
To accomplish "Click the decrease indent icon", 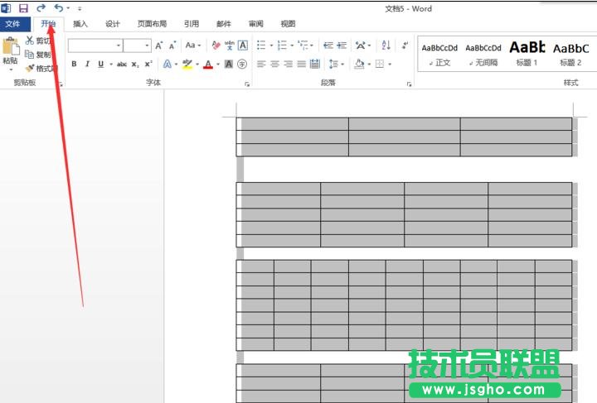I will pos(328,46).
